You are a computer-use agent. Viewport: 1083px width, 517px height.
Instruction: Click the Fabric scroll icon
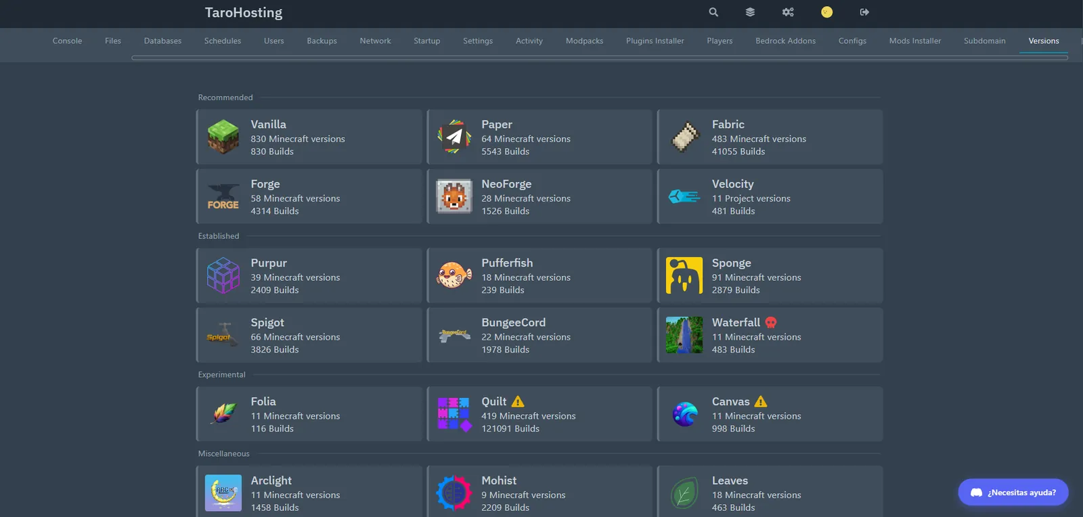pyautogui.click(x=684, y=137)
